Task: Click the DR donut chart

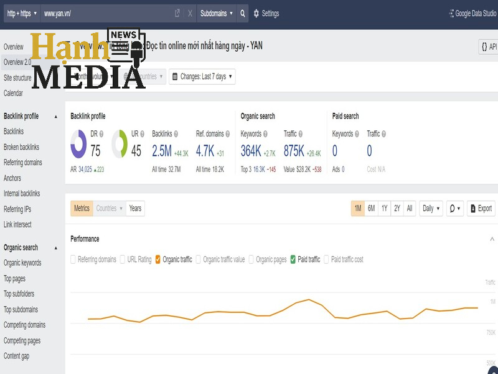Action: [78, 144]
